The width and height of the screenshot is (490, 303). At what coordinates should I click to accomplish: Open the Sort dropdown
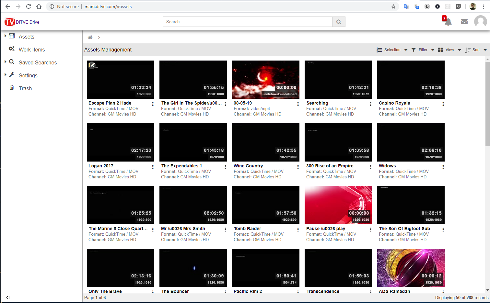[476, 50]
